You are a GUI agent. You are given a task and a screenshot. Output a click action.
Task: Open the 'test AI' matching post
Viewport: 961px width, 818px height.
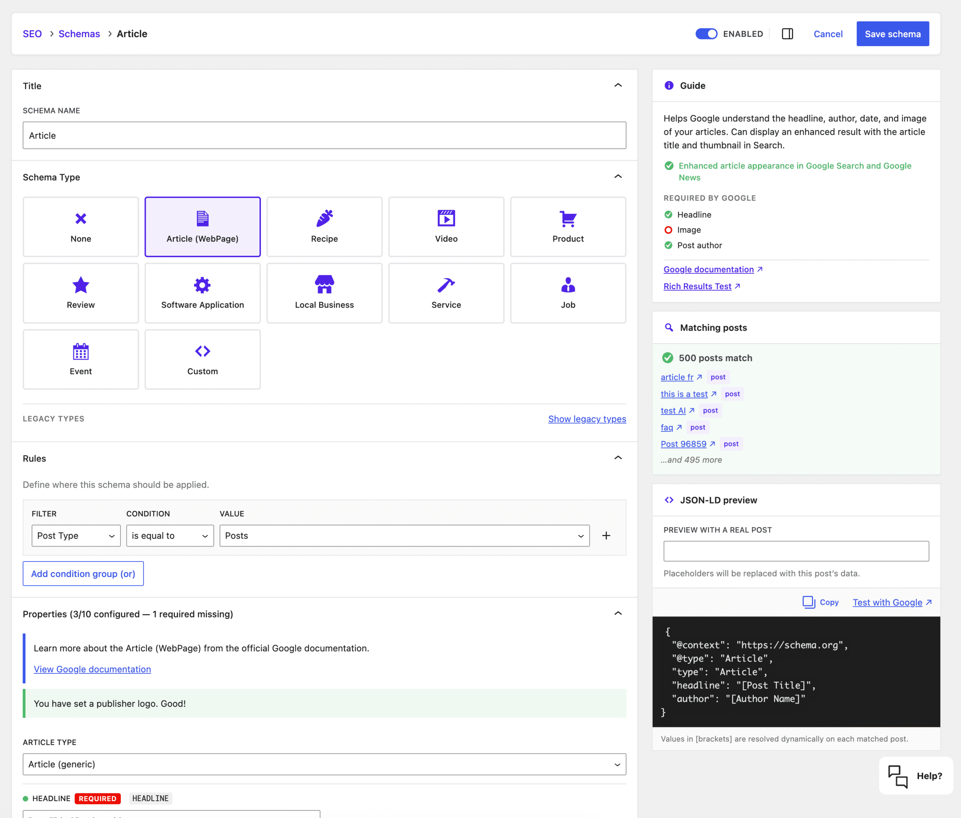[x=673, y=410]
